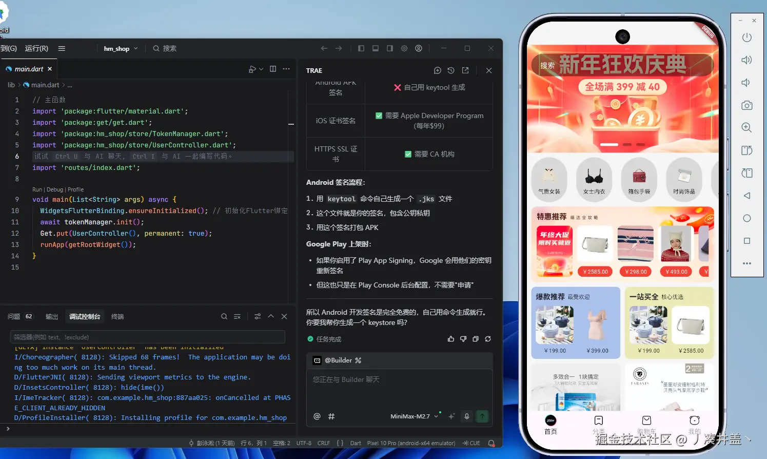Activate the microphone for voice input
Screen dimensions: 767x459
466,416
